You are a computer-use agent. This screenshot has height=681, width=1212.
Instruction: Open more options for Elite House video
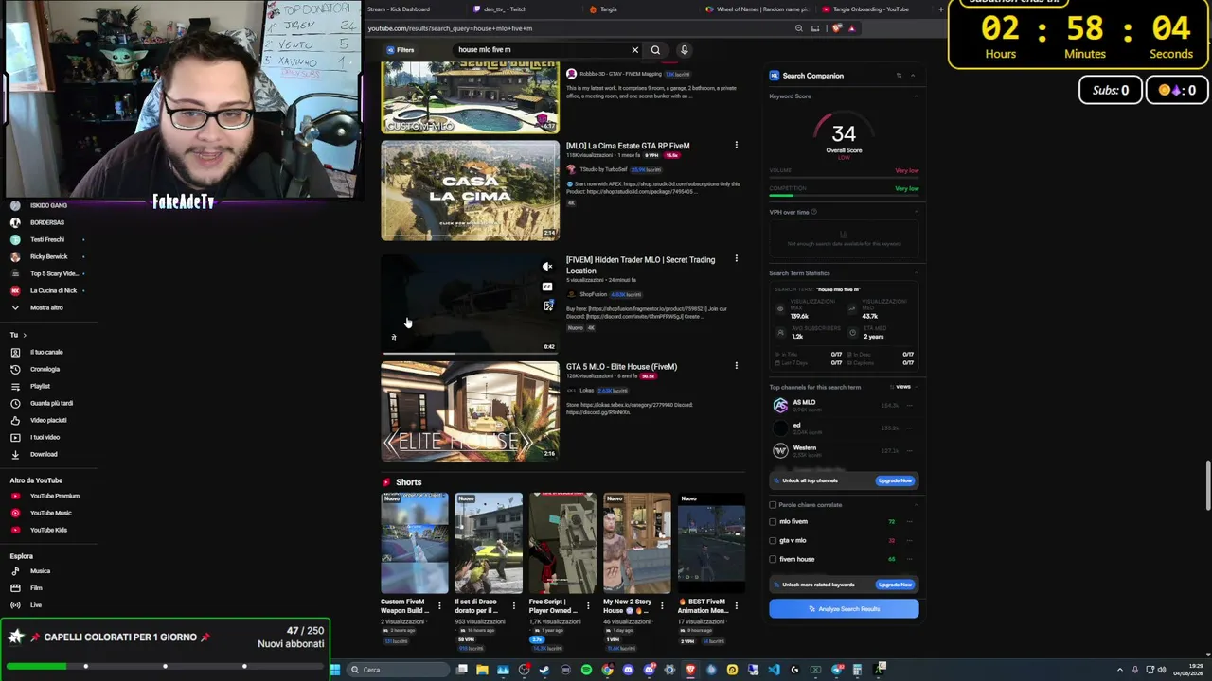point(736,365)
